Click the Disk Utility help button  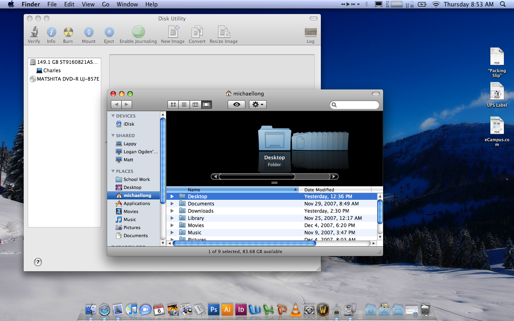click(x=38, y=262)
